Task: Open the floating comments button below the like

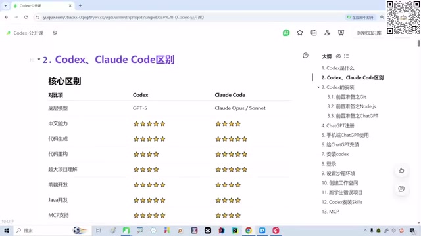Action: coord(401,189)
